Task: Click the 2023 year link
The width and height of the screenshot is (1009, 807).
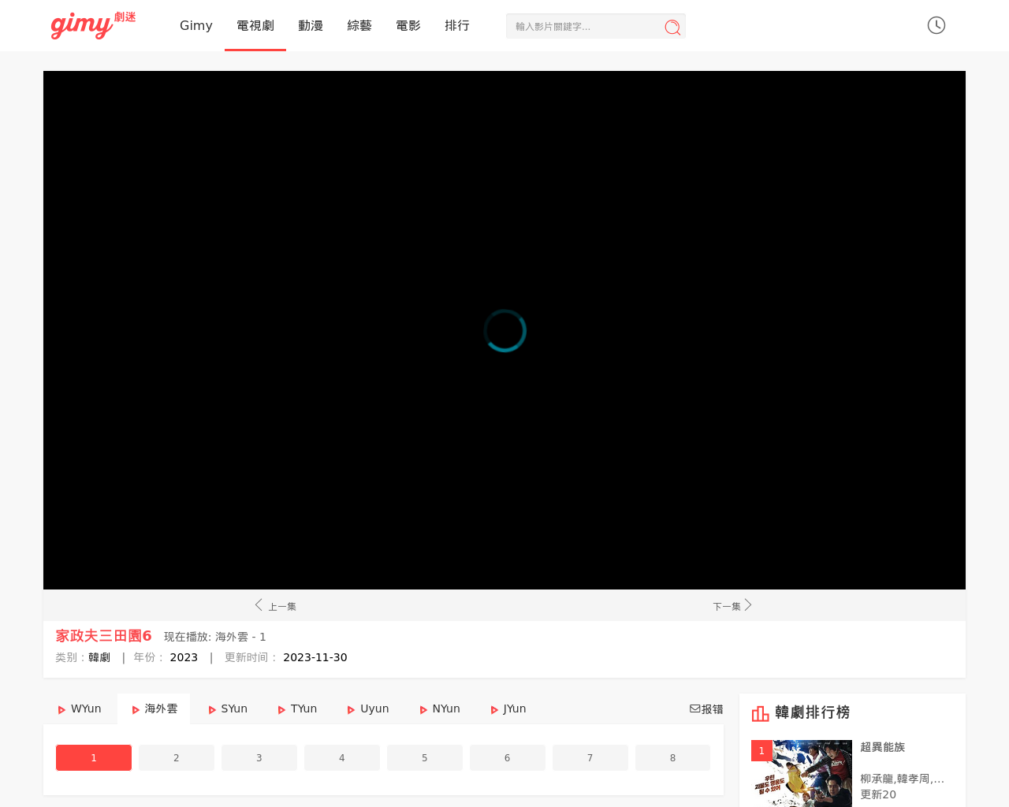Action: pos(184,657)
